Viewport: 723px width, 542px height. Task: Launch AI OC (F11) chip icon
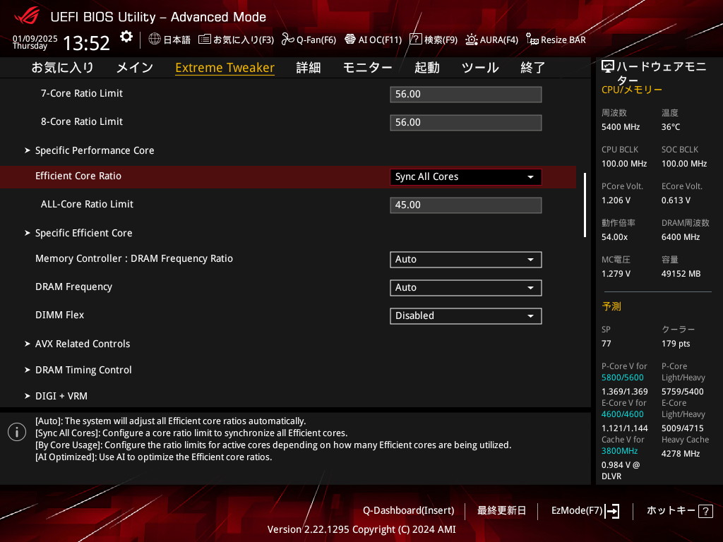[349, 40]
